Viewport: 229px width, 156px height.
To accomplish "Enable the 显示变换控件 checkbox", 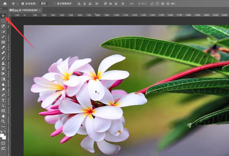I will point(54,4).
